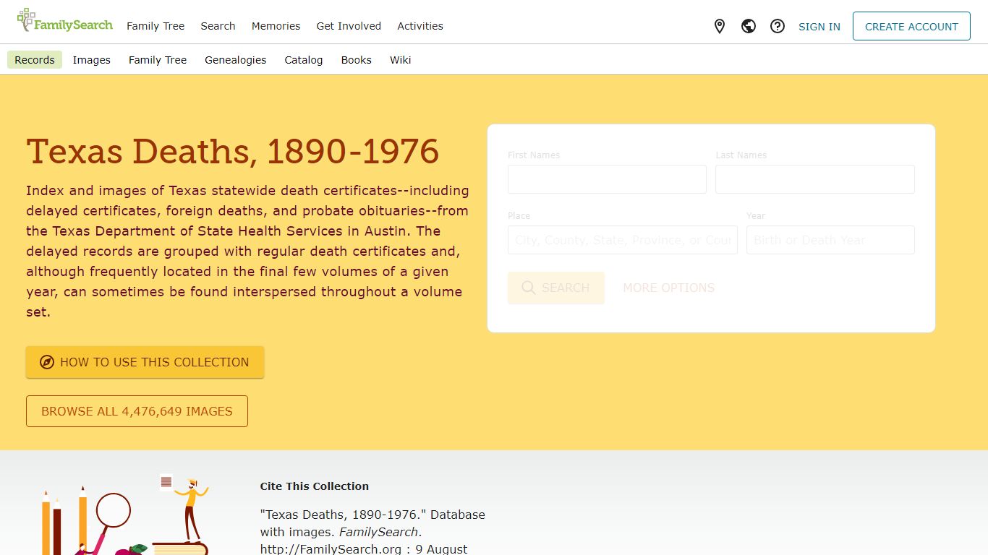The height and width of the screenshot is (555, 988).
Task: Select the Family Tree sub-navigation tab
Action: 158,60
